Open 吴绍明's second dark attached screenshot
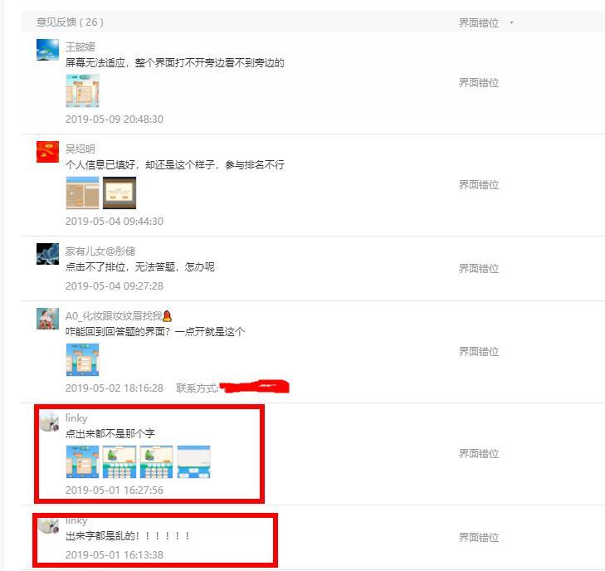The width and height of the screenshot is (605, 571). pyautogui.click(x=120, y=193)
